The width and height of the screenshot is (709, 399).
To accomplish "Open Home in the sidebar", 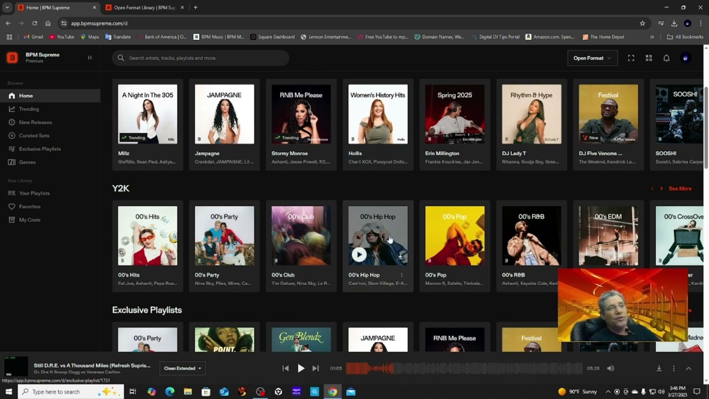I will 50,96.
